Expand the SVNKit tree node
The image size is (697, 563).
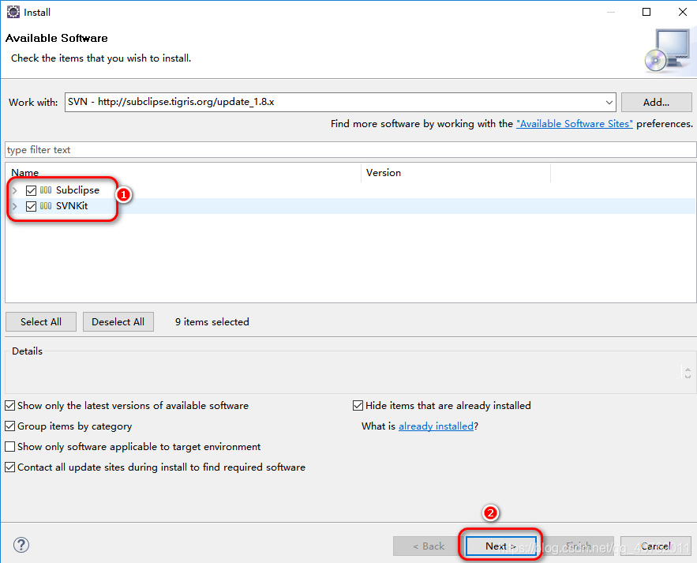pyautogui.click(x=15, y=206)
